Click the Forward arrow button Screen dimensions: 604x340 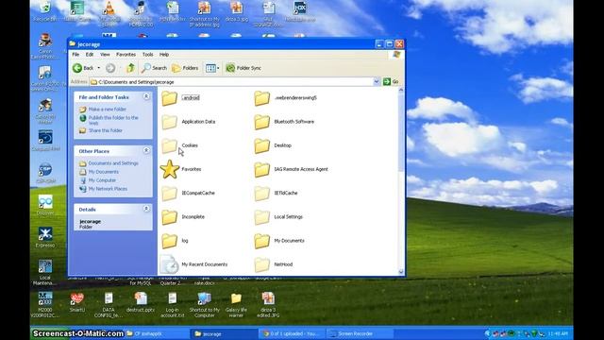coord(110,68)
